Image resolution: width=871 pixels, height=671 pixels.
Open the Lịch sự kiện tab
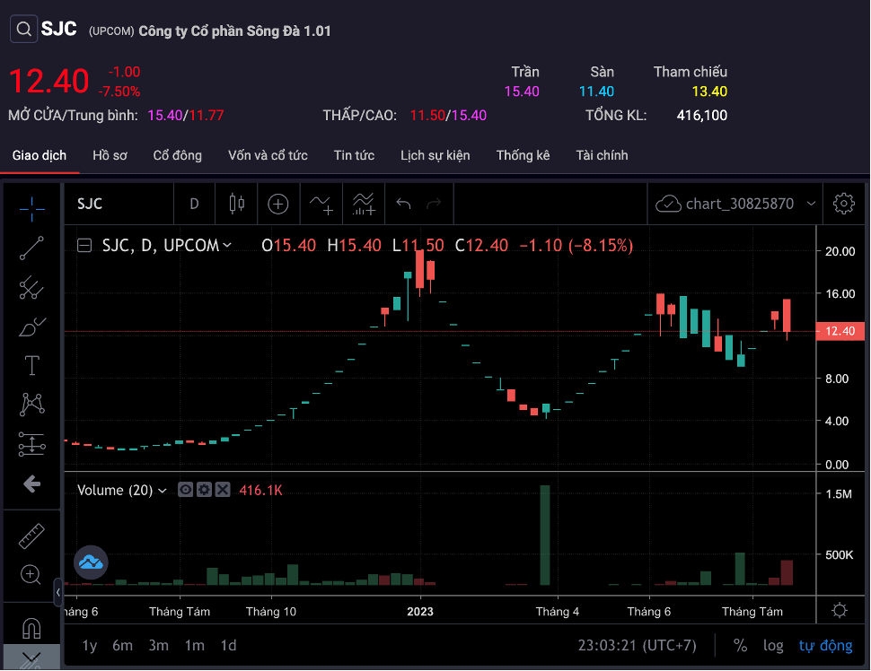[x=435, y=155]
